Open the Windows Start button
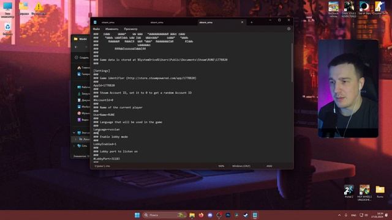Image resolution: width=392 pixels, height=220 pixels. (x=137, y=215)
